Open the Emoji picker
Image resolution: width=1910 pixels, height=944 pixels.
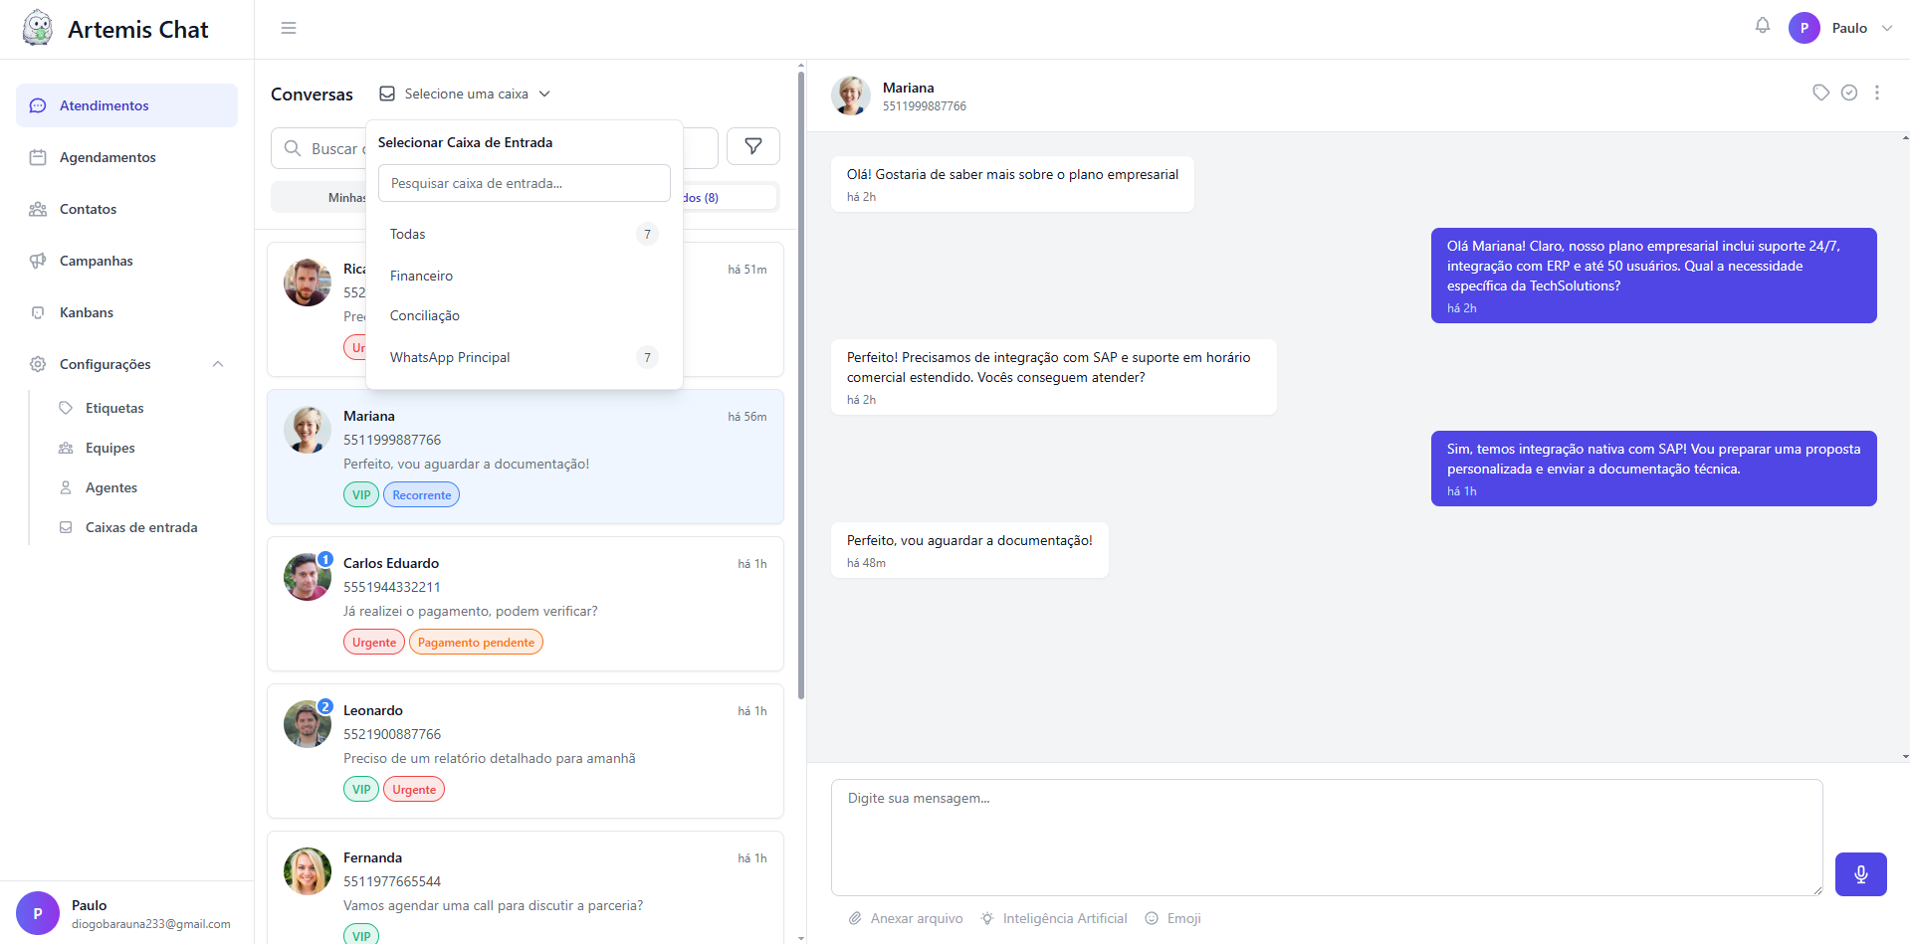(x=1172, y=918)
